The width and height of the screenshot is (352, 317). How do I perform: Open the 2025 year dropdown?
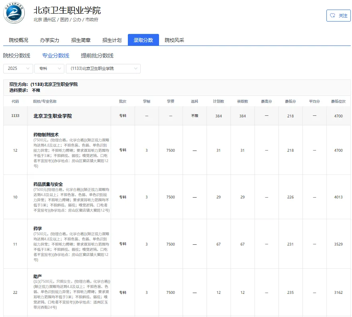(18, 68)
